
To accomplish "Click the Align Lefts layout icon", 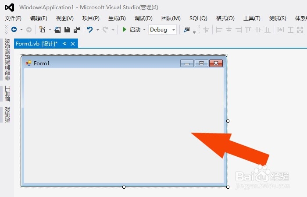I will [219, 30].
